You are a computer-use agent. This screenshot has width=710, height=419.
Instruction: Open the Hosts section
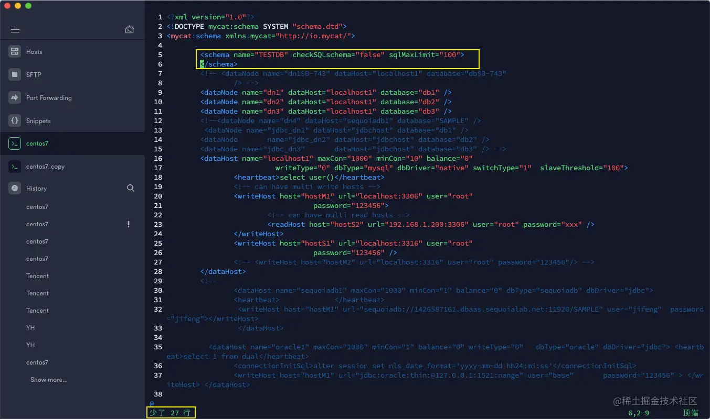pyautogui.click(x=72, y=52)
